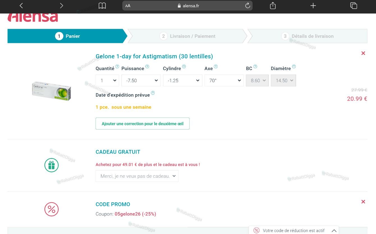The image size is (376, 234).
Task: Remove Gelone product with red X
Action: pyautogui.click(x=363, y=53)
